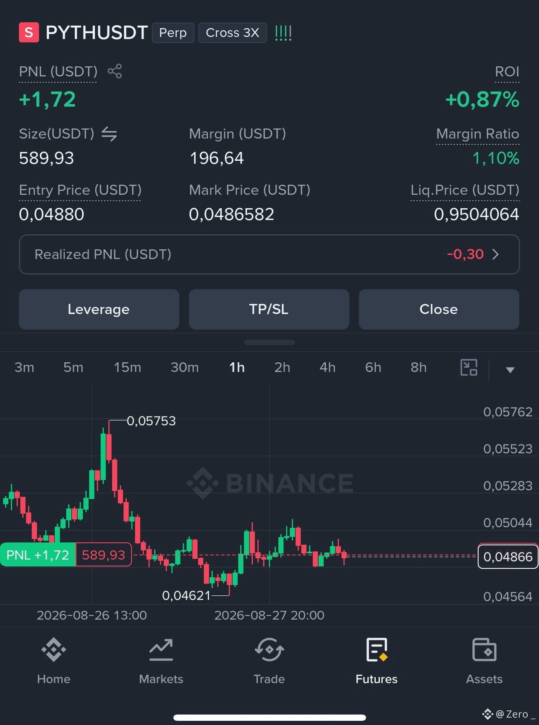539x725 pixels.
Task: Tap the 589,93 size tag on chart
Action: [x=104, y=555]
